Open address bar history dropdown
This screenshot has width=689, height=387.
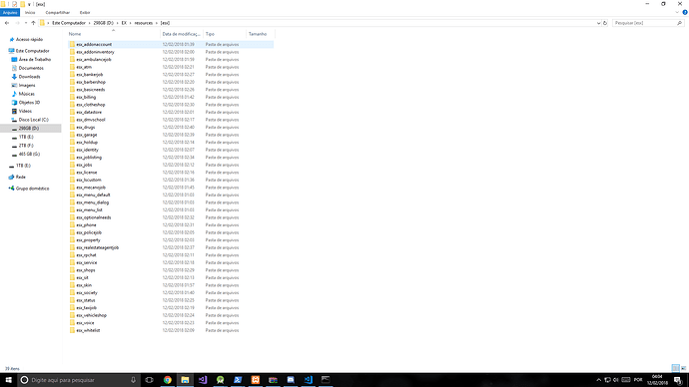[598, 23]
